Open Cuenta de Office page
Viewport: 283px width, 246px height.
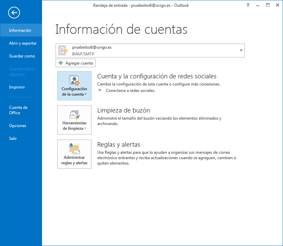[18, 110]
